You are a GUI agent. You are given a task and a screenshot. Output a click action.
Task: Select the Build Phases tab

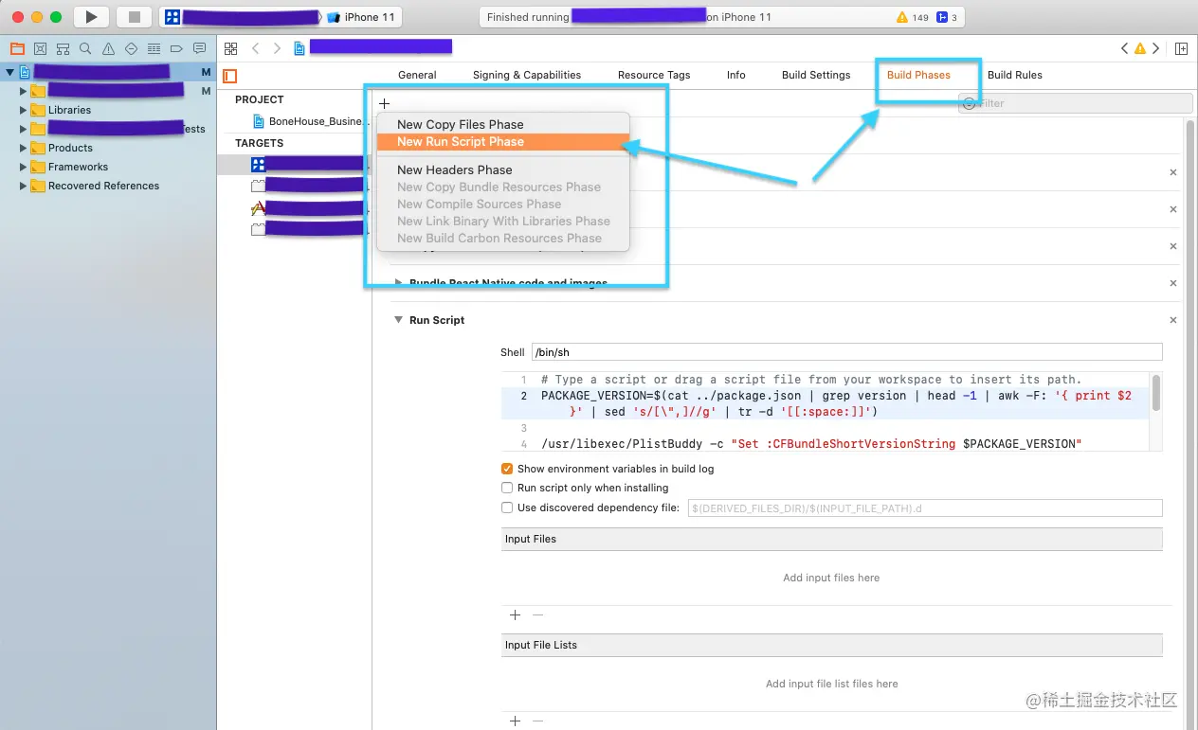918,75
